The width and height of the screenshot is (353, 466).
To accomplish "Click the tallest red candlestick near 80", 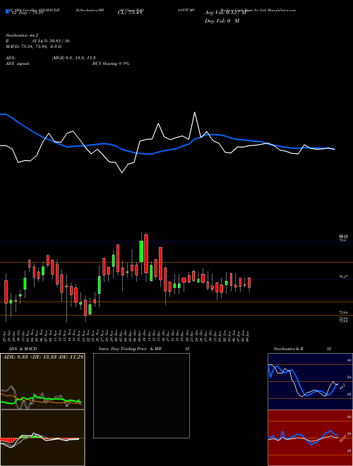I will click(146, 253).
